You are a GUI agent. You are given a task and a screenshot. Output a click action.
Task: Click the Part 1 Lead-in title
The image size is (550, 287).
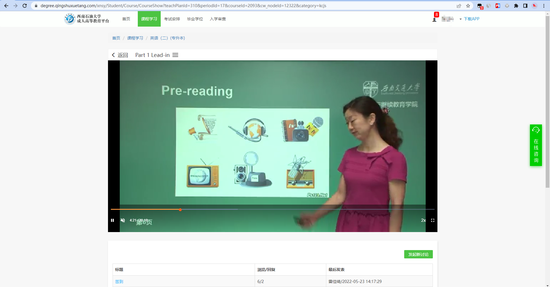152,55
